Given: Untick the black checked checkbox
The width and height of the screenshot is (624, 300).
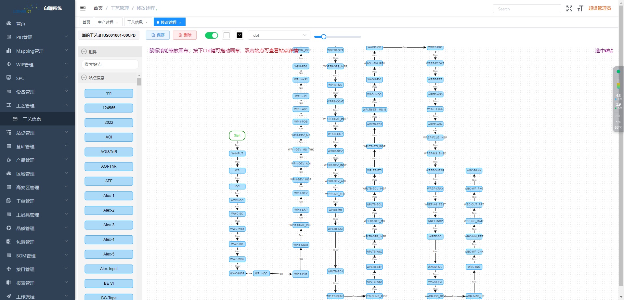Looking at the screenshot, I should [240, 35].
